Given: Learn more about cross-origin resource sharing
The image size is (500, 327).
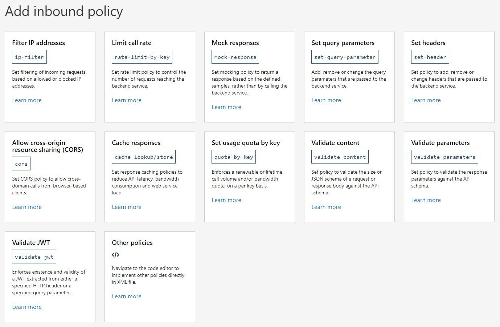Looking at the screenshot, I should click(x=26, y=207).
